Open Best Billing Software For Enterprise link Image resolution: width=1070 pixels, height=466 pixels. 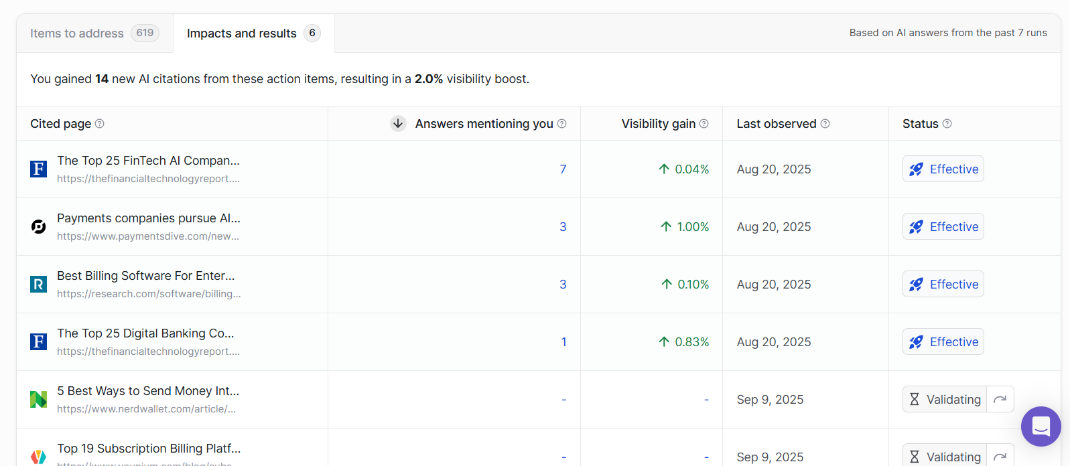[x=145, y=276]
